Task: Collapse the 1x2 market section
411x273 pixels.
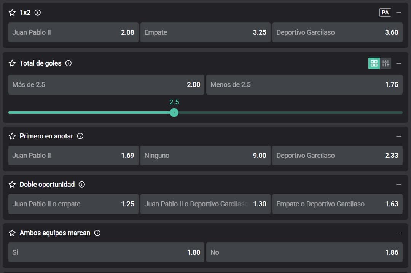Action: click(x=399, y=13)
